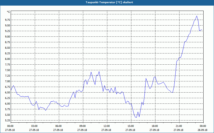The height and width of the screenshot is (133, 214).
Task: Click the '00:00' label at the chart's start
Action: (10, 126)
